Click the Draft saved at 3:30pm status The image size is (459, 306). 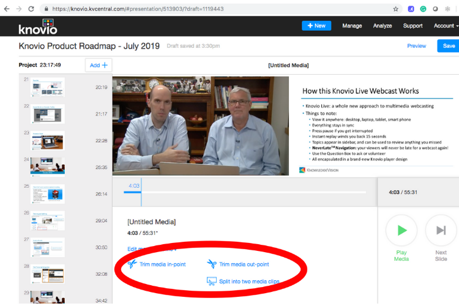coord(193,46)
